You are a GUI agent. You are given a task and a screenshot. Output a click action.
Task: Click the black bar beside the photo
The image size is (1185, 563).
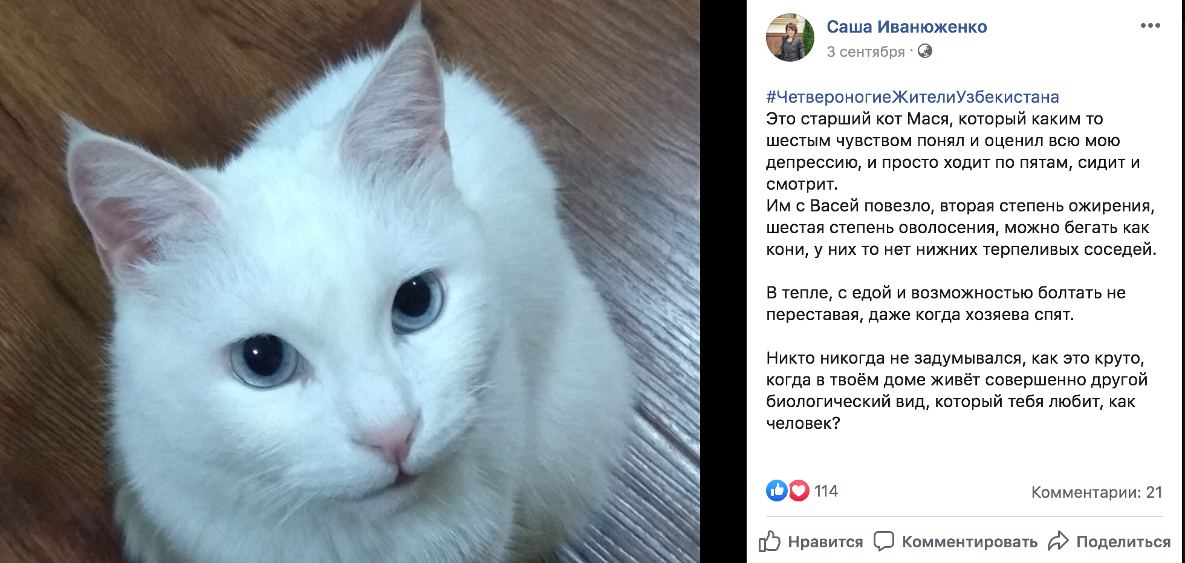pyautogui.click(x=723, y=281)
